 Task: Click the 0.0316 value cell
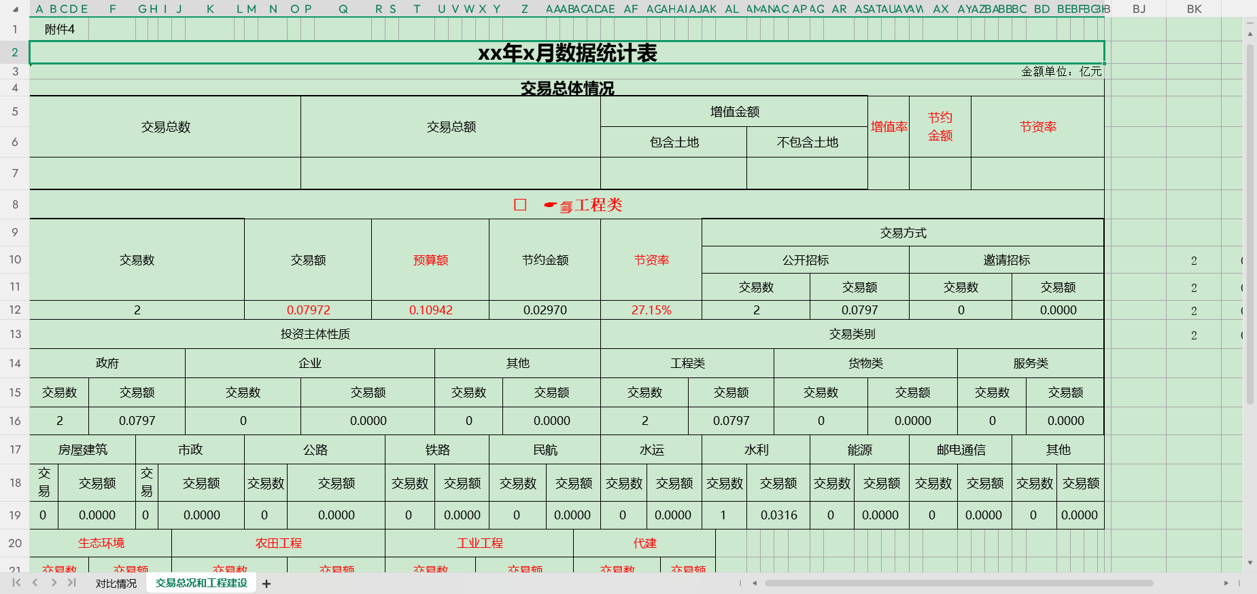[778, 515]
